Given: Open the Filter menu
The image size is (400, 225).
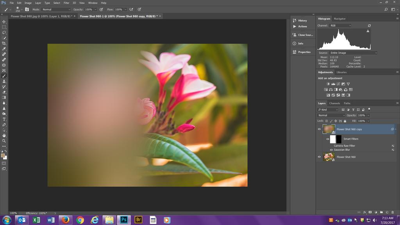Looking at the screenshot, I should click(x=66, y=3).
